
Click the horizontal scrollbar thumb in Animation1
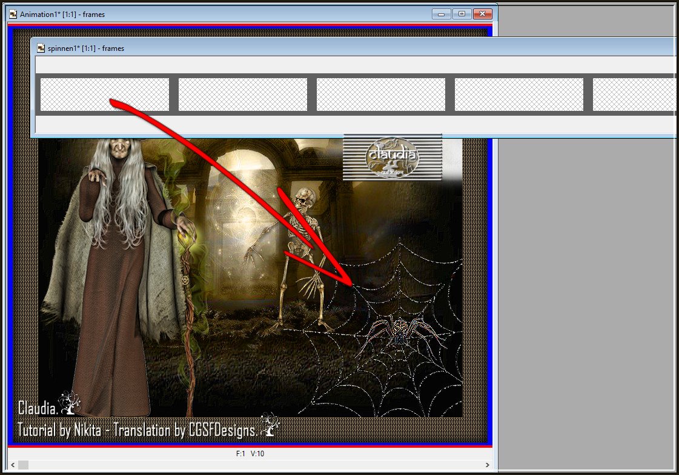pos(23,465)
